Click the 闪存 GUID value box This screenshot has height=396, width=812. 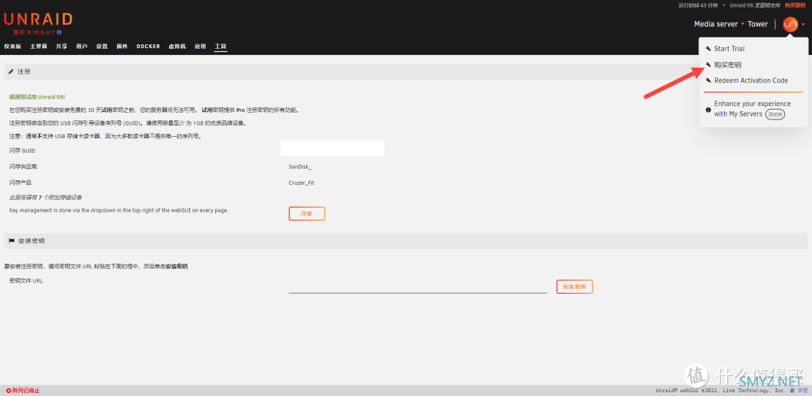[x=332, y=148]
